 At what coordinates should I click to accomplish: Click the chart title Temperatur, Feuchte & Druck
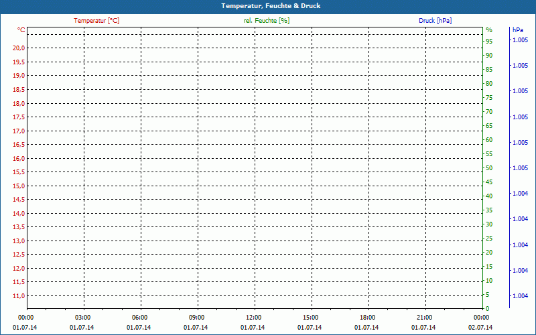(x=271, y=6)
